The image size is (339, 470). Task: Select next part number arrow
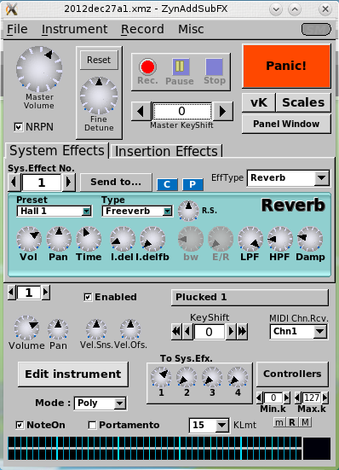[45, 293]
